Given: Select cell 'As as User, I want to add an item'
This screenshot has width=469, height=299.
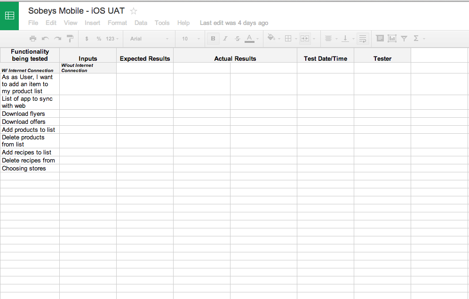Looking at the screenshot, I should click(x=30, y=84).
